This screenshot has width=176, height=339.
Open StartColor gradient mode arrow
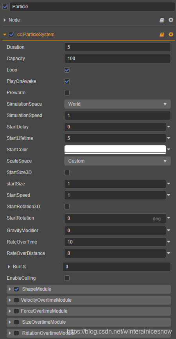point(169,149)
